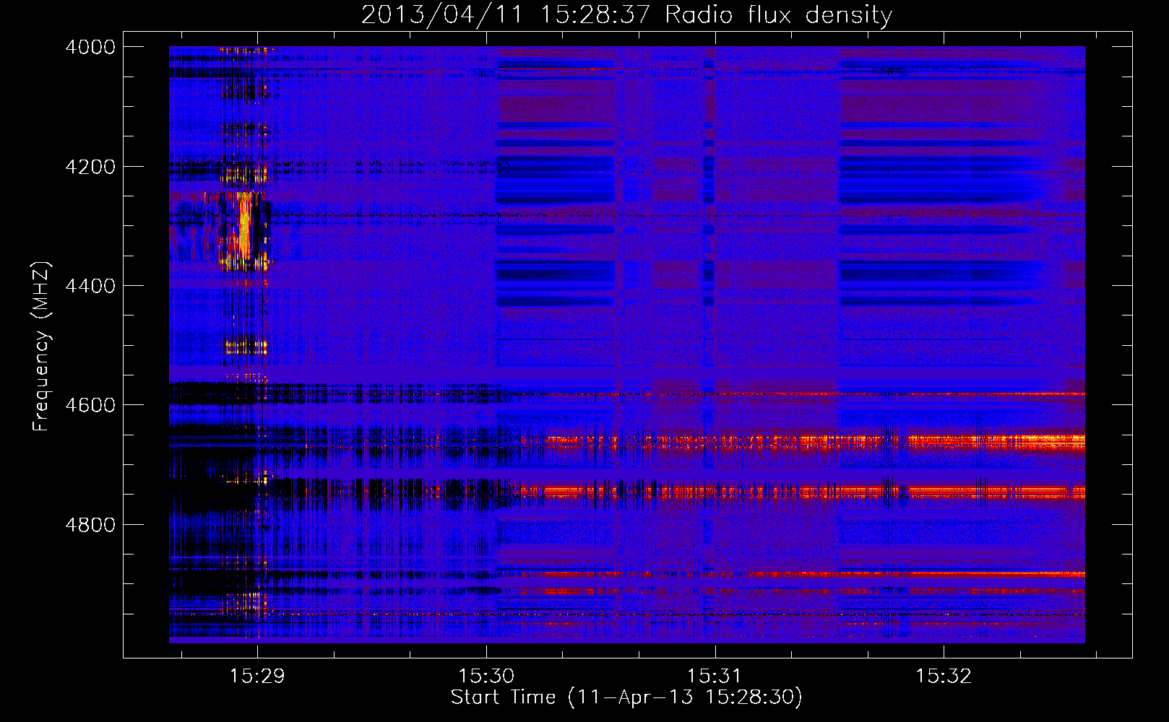Image resolution: width=1169 pixels, height=722 pixels.
Task: Click the "Start Time (11-Apr-13 15:28:30)" axis title
Action: point(626,697)
